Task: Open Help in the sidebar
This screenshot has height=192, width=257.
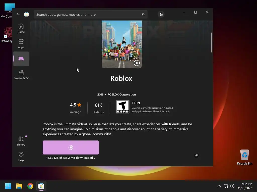Action: (x=21, y=156)
